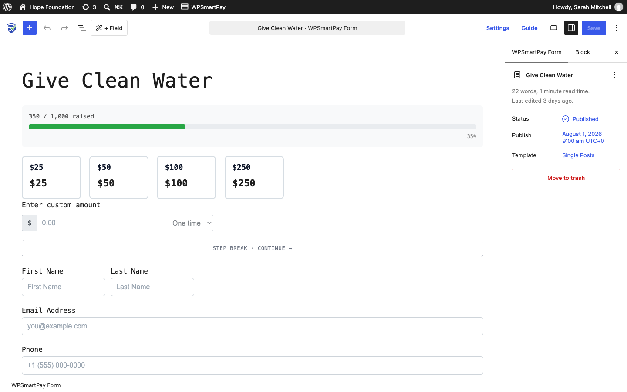Click the Email Address input field
627x392 pixels.
[x=253, y=326]
